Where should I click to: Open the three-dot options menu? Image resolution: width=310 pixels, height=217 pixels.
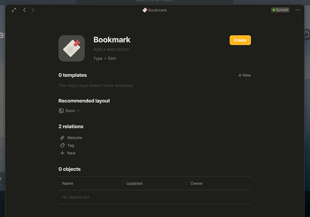(x=297, y=10)
